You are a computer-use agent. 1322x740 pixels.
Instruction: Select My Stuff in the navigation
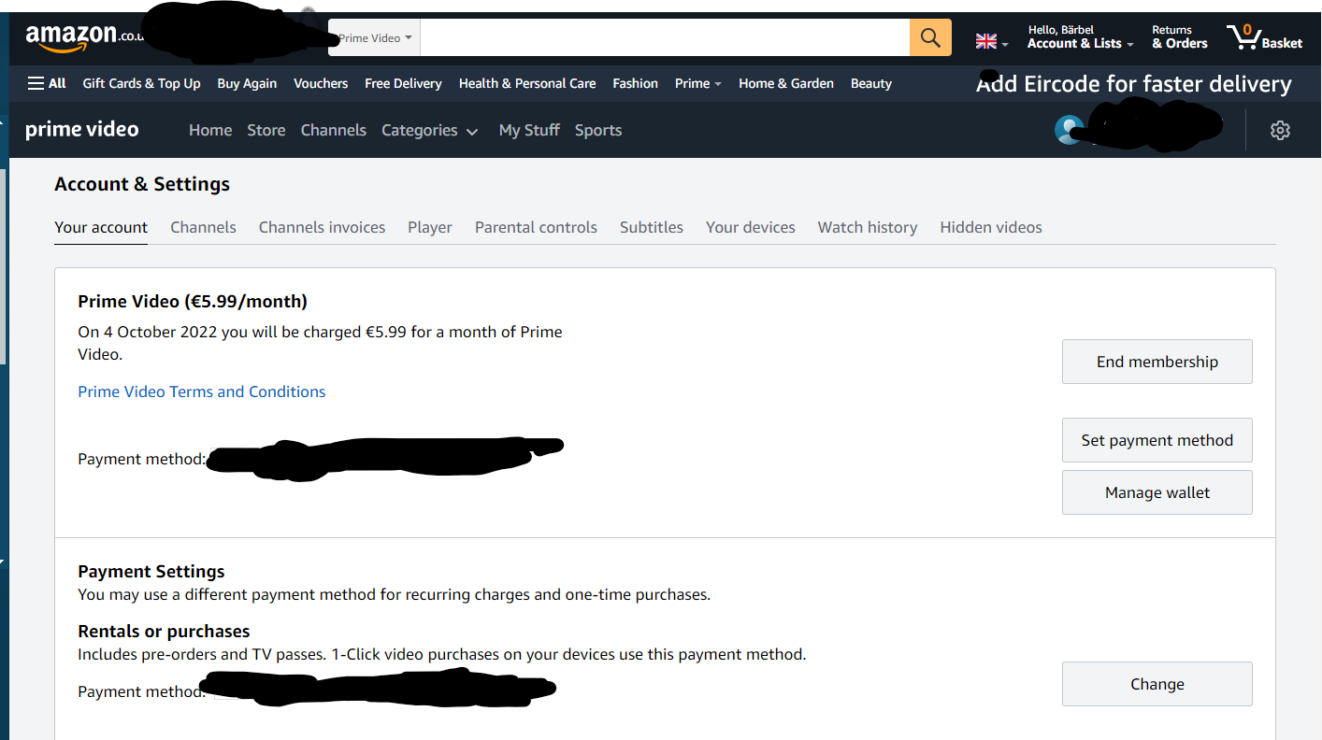click(529, 130)
